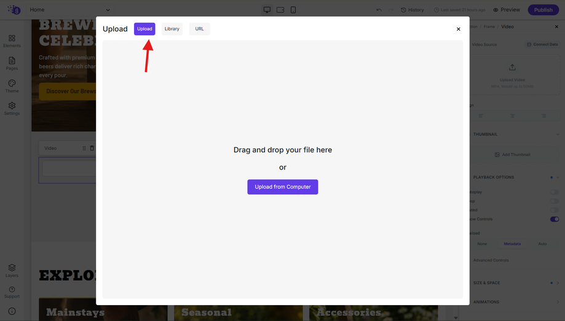Image resolution: width=565 pixels, height=321 pixels.
Task: Open the Theme panel
Action: coord(12,87)
